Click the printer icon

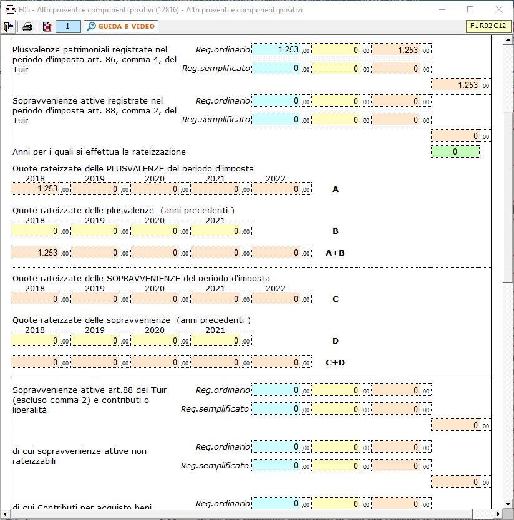click(27, 27)
